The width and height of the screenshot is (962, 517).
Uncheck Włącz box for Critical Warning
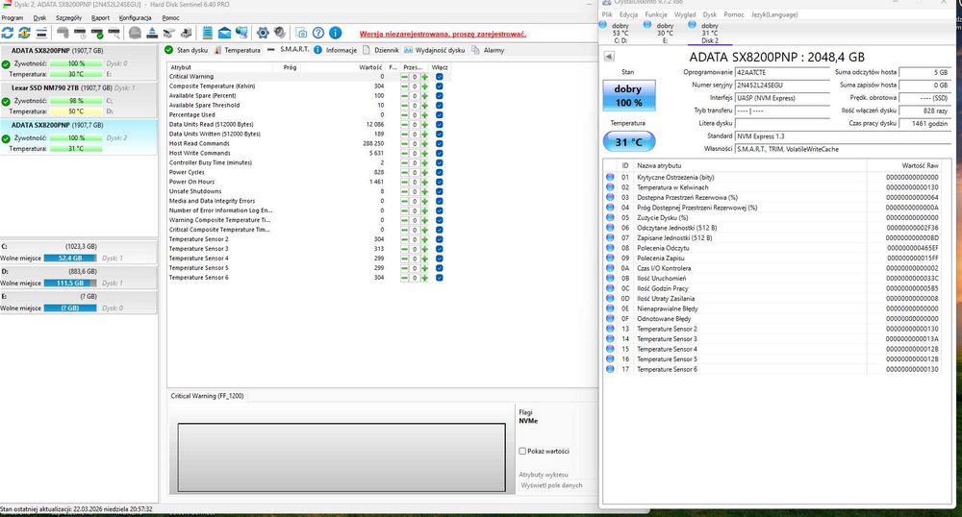click(440, 77)
